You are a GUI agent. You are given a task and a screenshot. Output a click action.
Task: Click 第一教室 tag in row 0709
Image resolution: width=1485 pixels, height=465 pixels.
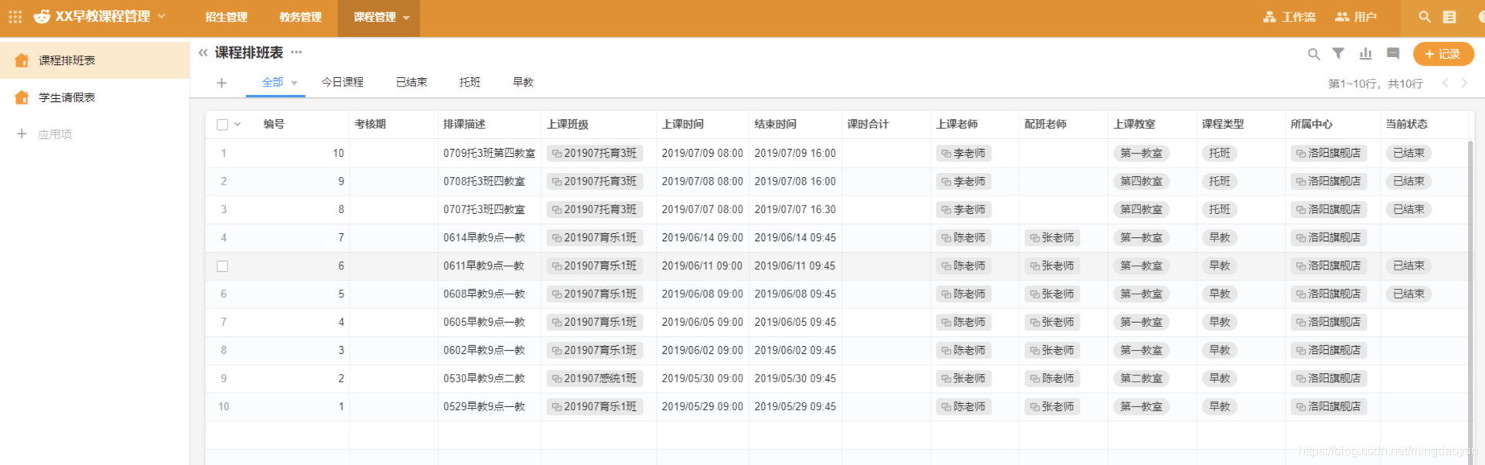click(1142, 153)
